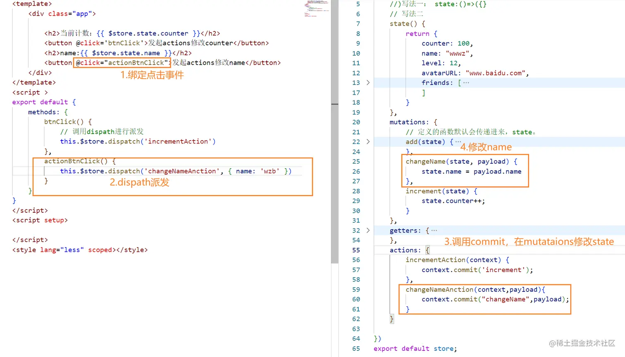Click the ellipsis after 'add(state) {'

point(458,142)
